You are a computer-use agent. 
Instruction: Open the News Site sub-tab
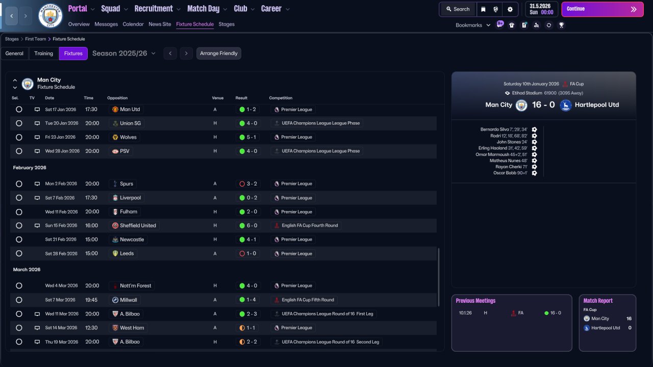pyautogui.click(x=160, y=24)
